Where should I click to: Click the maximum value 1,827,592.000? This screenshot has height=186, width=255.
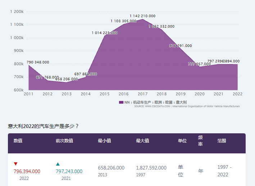coord(151,168)
